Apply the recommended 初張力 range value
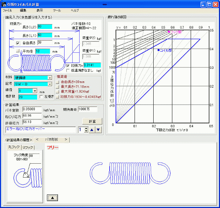The height and width of the screenshot is (208, 220). 57,97
